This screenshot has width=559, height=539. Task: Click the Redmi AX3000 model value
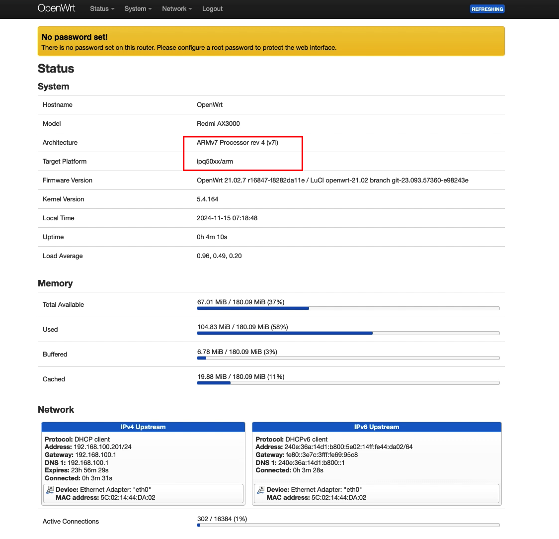pyautogui.click(x=218, y=124)
